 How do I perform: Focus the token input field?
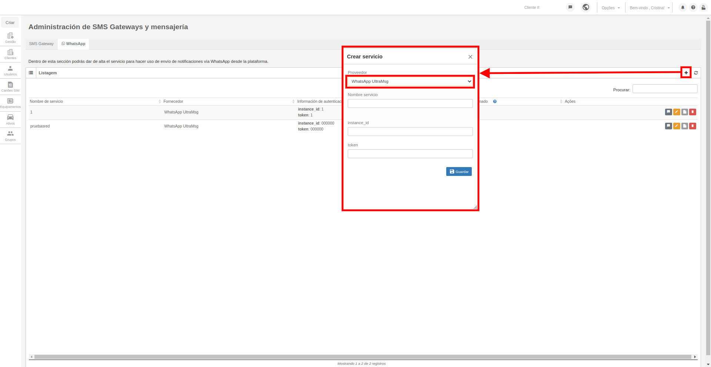coord(410,154)
